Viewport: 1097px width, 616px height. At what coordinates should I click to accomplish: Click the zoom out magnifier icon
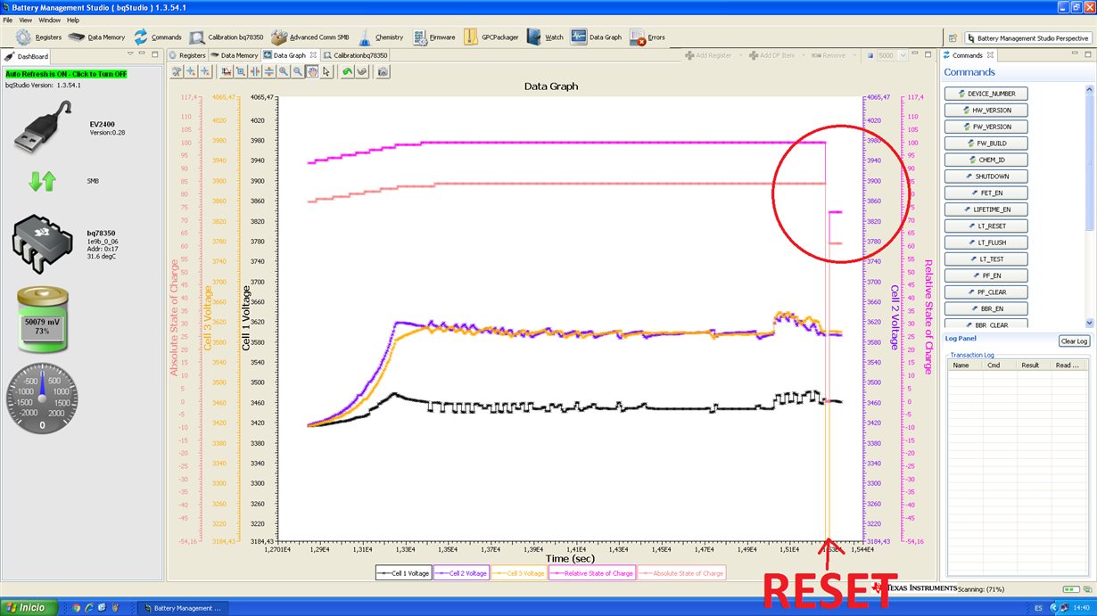pyautogui.click(x=298, y=70)
